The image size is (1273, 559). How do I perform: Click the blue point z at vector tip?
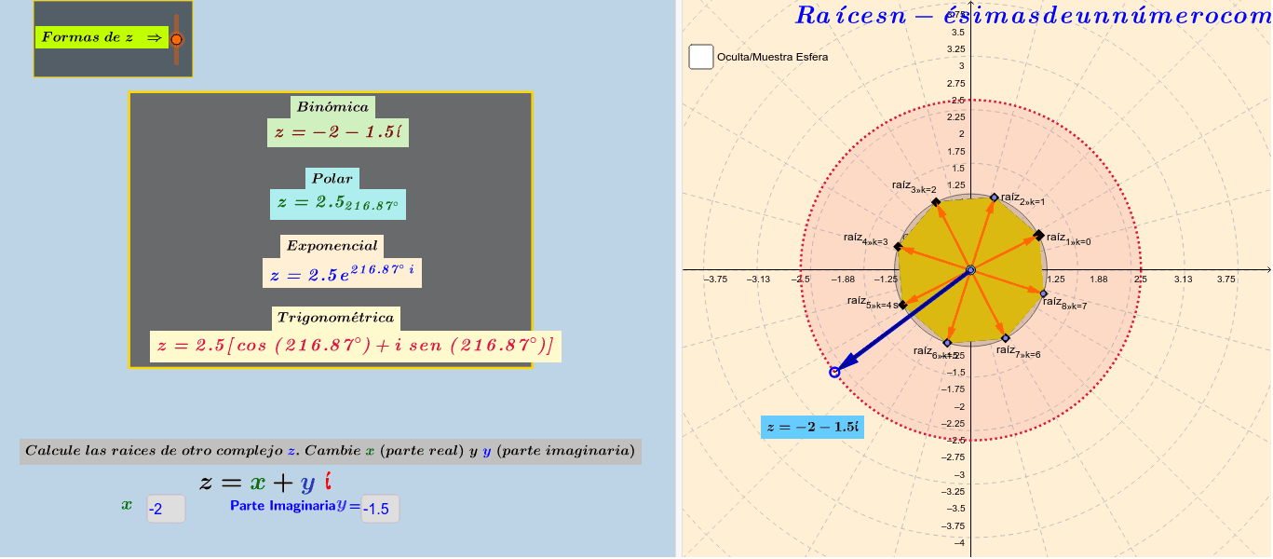click(834, 372)
